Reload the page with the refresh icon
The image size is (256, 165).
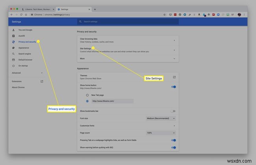tap(21, 15)
